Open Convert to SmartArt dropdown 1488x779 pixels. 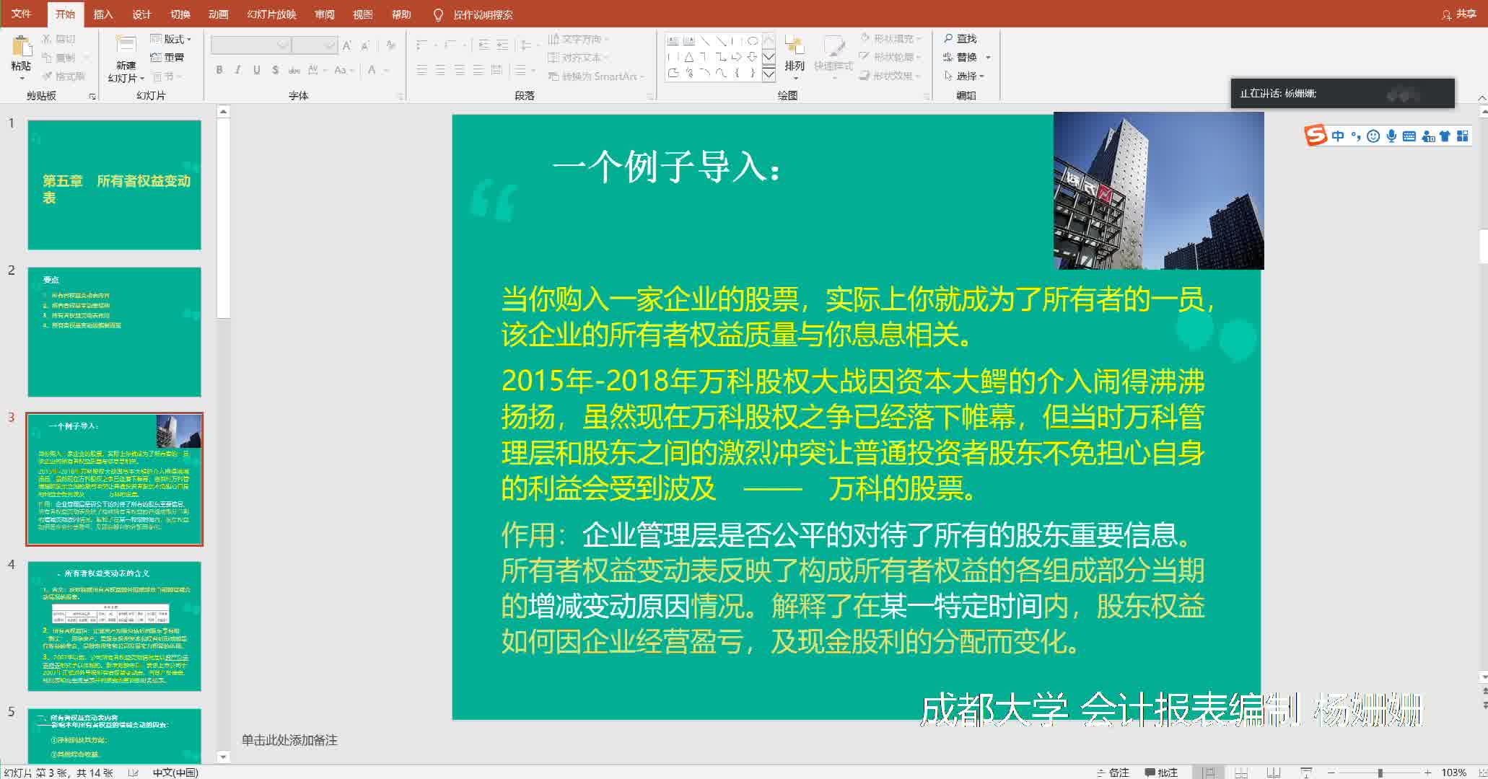point(595,76)
